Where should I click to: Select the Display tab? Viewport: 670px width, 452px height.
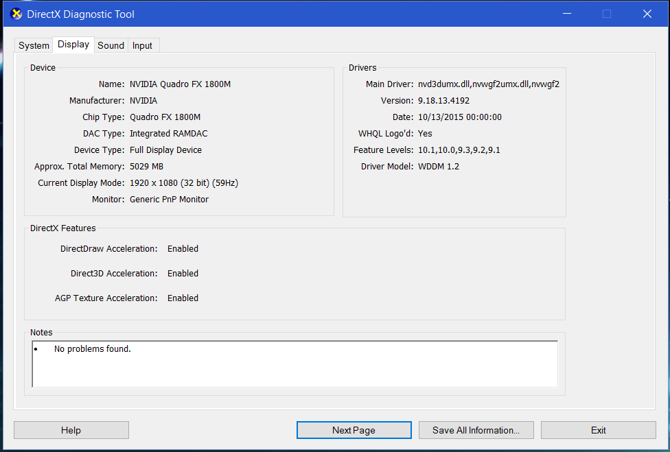pos(73,45)
